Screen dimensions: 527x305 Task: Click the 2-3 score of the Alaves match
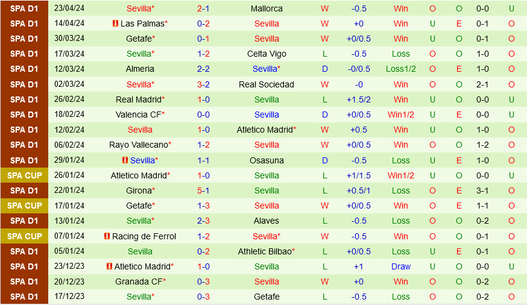point(203,221)
